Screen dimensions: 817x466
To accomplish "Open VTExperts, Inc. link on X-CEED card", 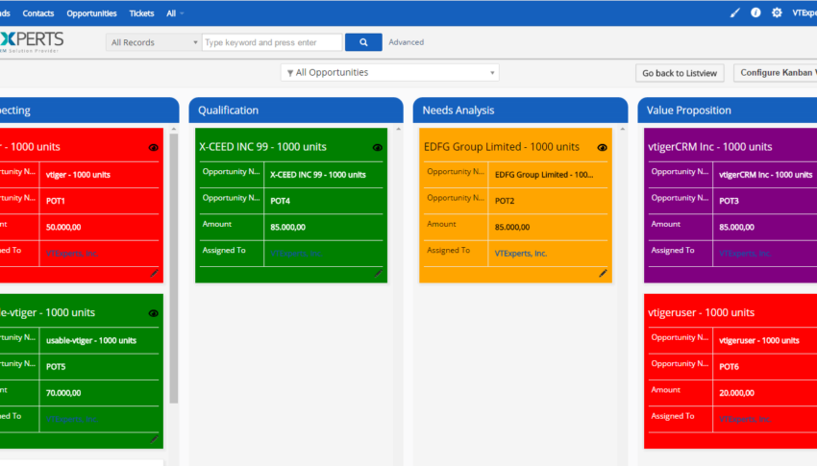I will tap(296, 253).
